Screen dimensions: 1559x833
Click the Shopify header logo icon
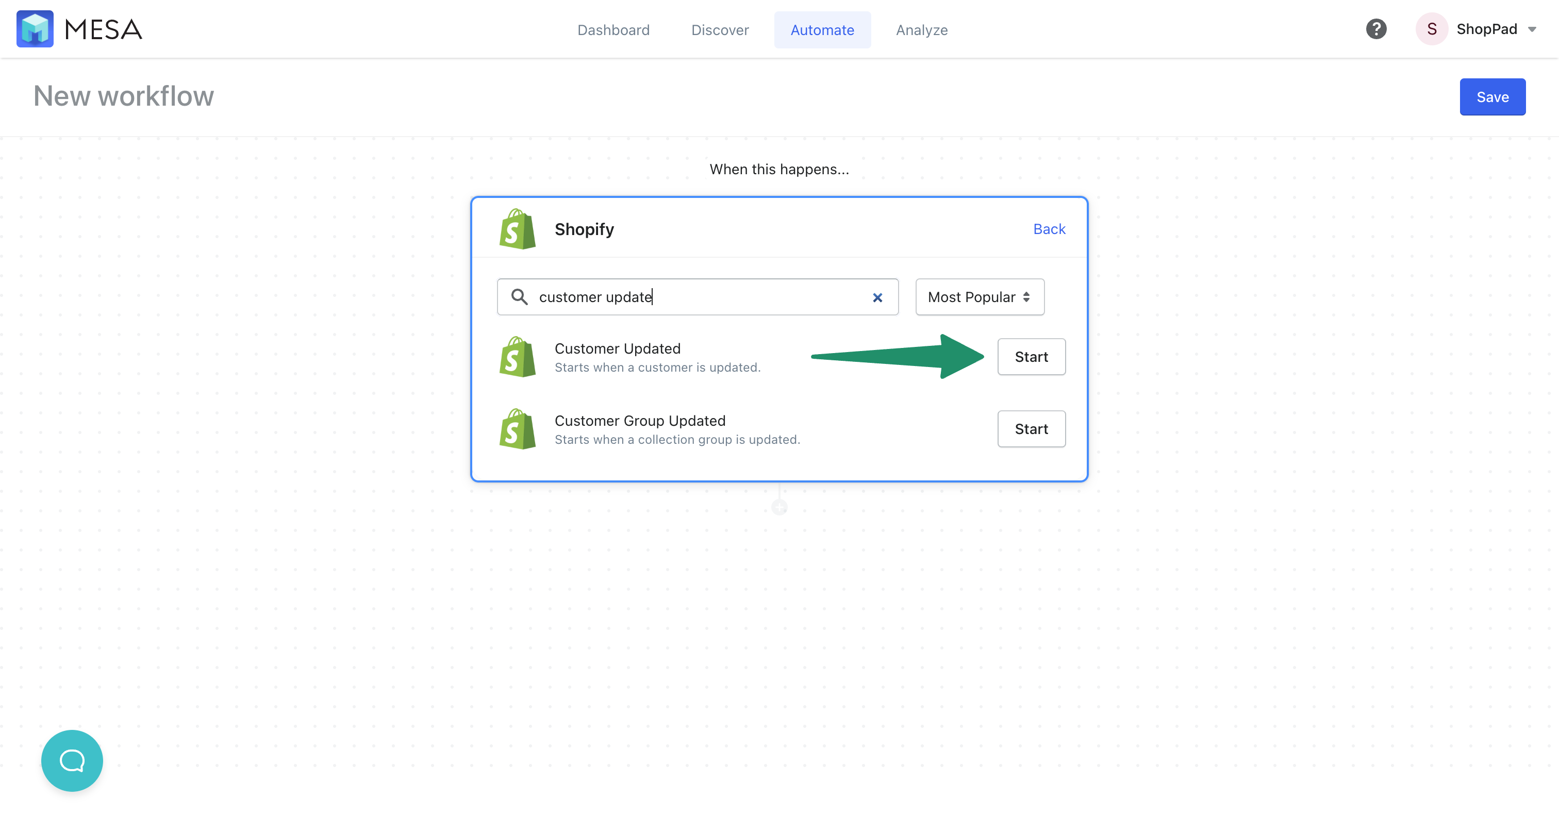tap(517, 229)
